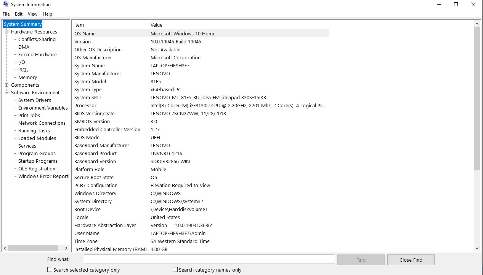Click the details pane scroll down arrow
This screenshot has height=275, width=483.
click(x=477, y=248)
